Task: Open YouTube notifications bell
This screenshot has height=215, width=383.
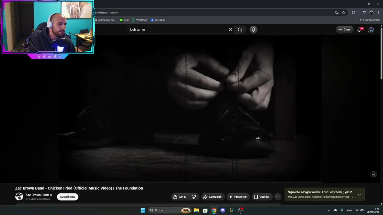Action: coord(360,30)
